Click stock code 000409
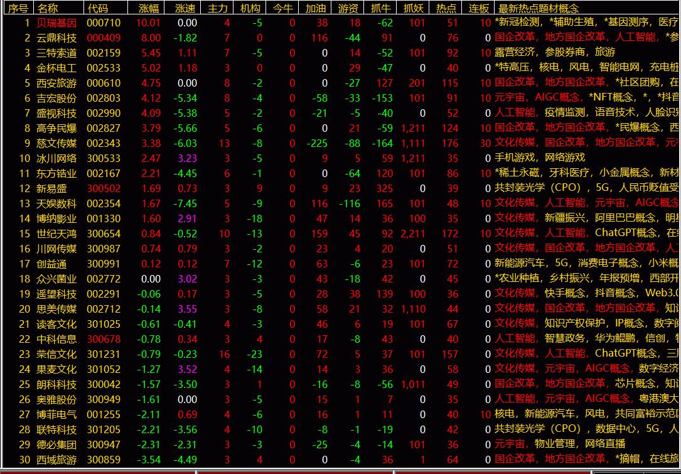 pos(104,38)
